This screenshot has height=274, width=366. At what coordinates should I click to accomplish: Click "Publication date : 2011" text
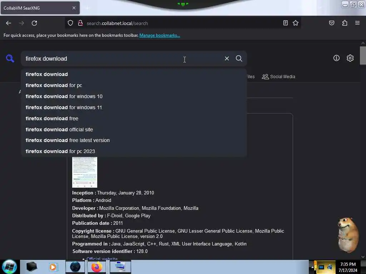coord(97,223)
